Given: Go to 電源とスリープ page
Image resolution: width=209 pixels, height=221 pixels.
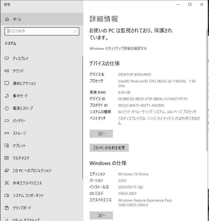Looking at the screenshot, I should [41, 108].
